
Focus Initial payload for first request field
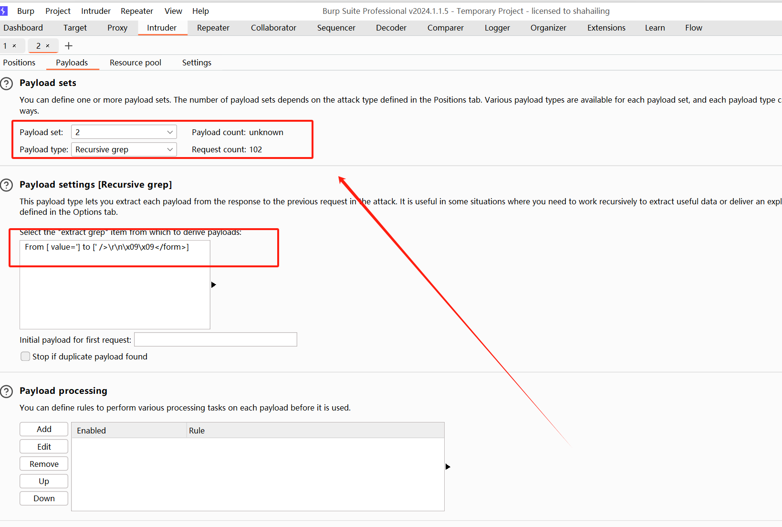(x=216, y=339)
